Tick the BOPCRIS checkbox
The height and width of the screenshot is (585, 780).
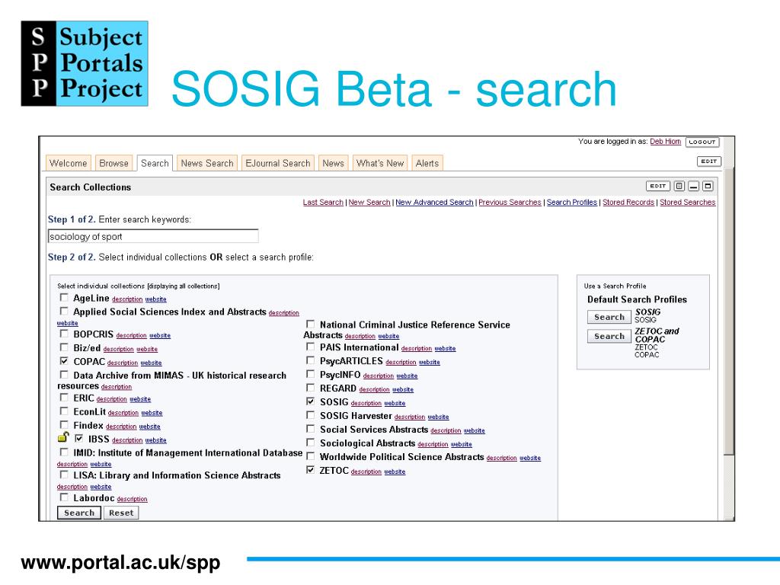pyautogui.click(x=64, y=334)
